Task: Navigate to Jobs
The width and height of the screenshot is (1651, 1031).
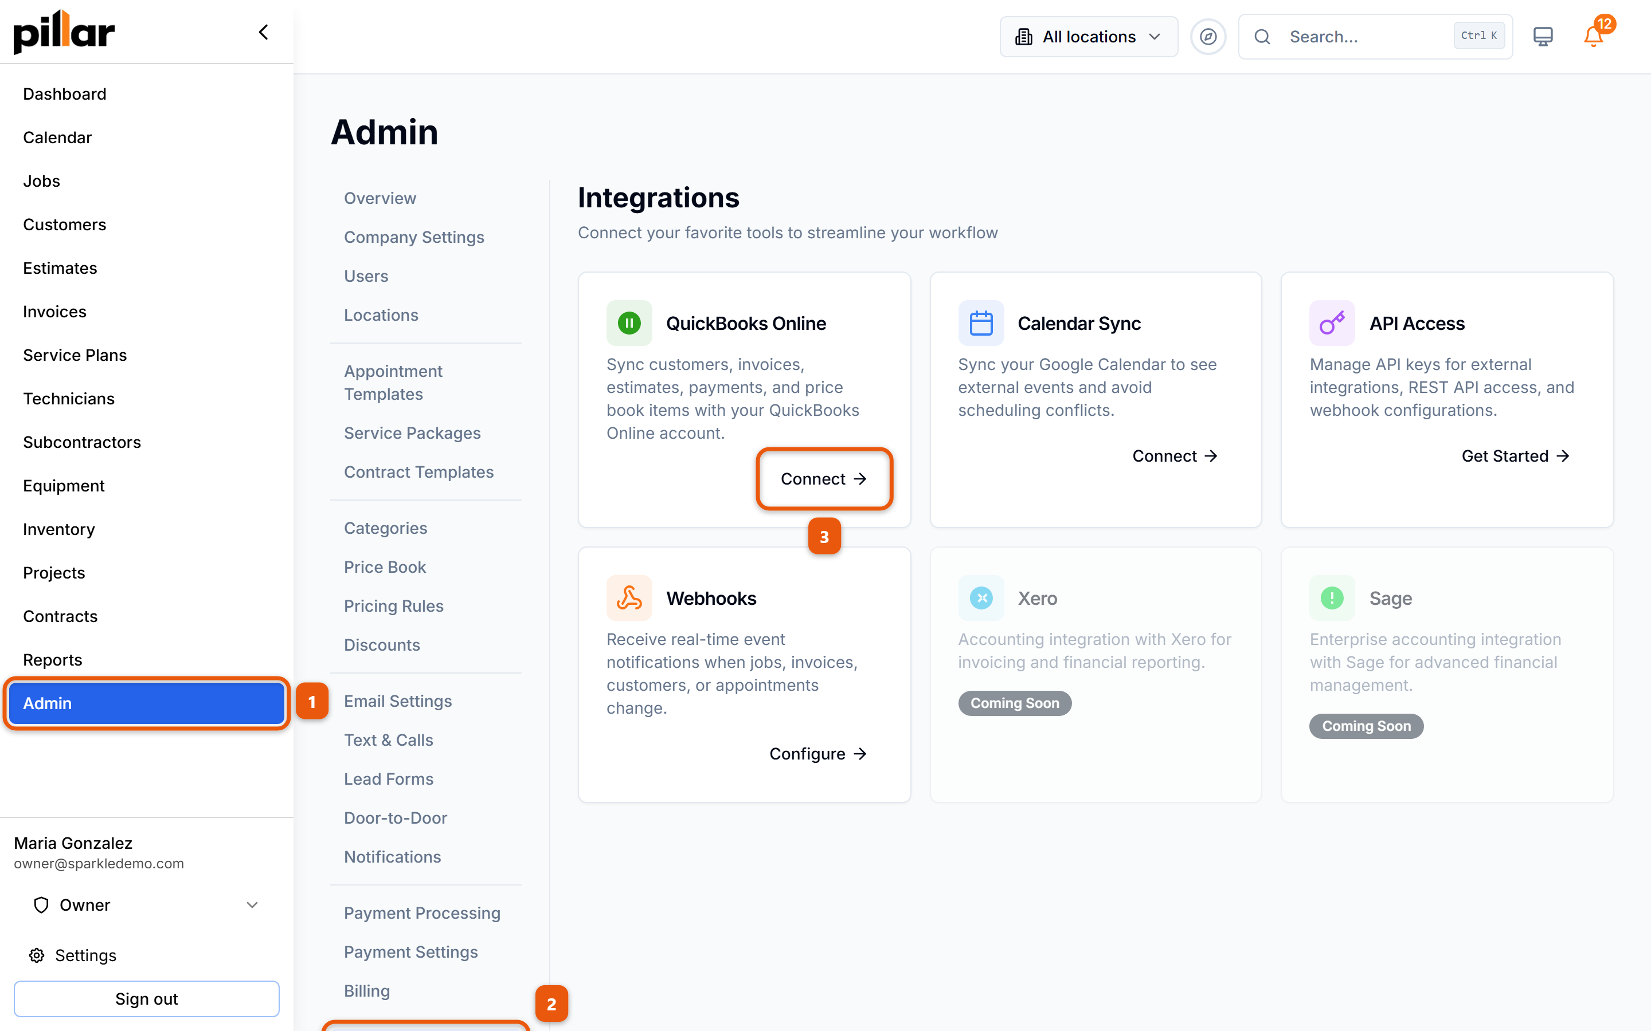Action: click(x=147, y=180)
